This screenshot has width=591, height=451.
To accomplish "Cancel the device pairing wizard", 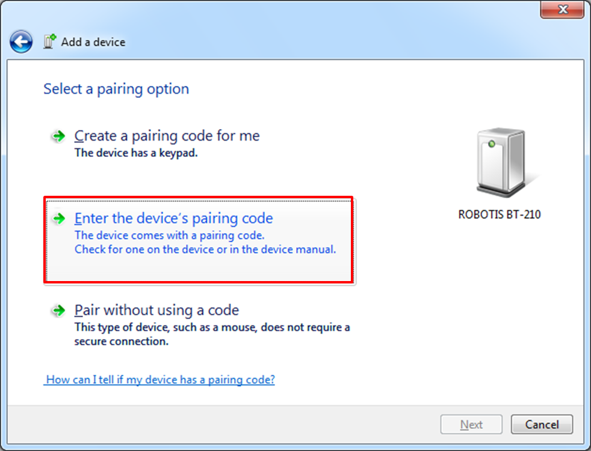I will click(x=542, y=425).
